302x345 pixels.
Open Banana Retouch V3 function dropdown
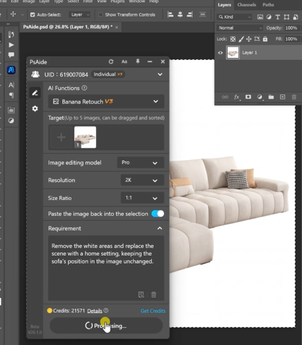point(106,101)
